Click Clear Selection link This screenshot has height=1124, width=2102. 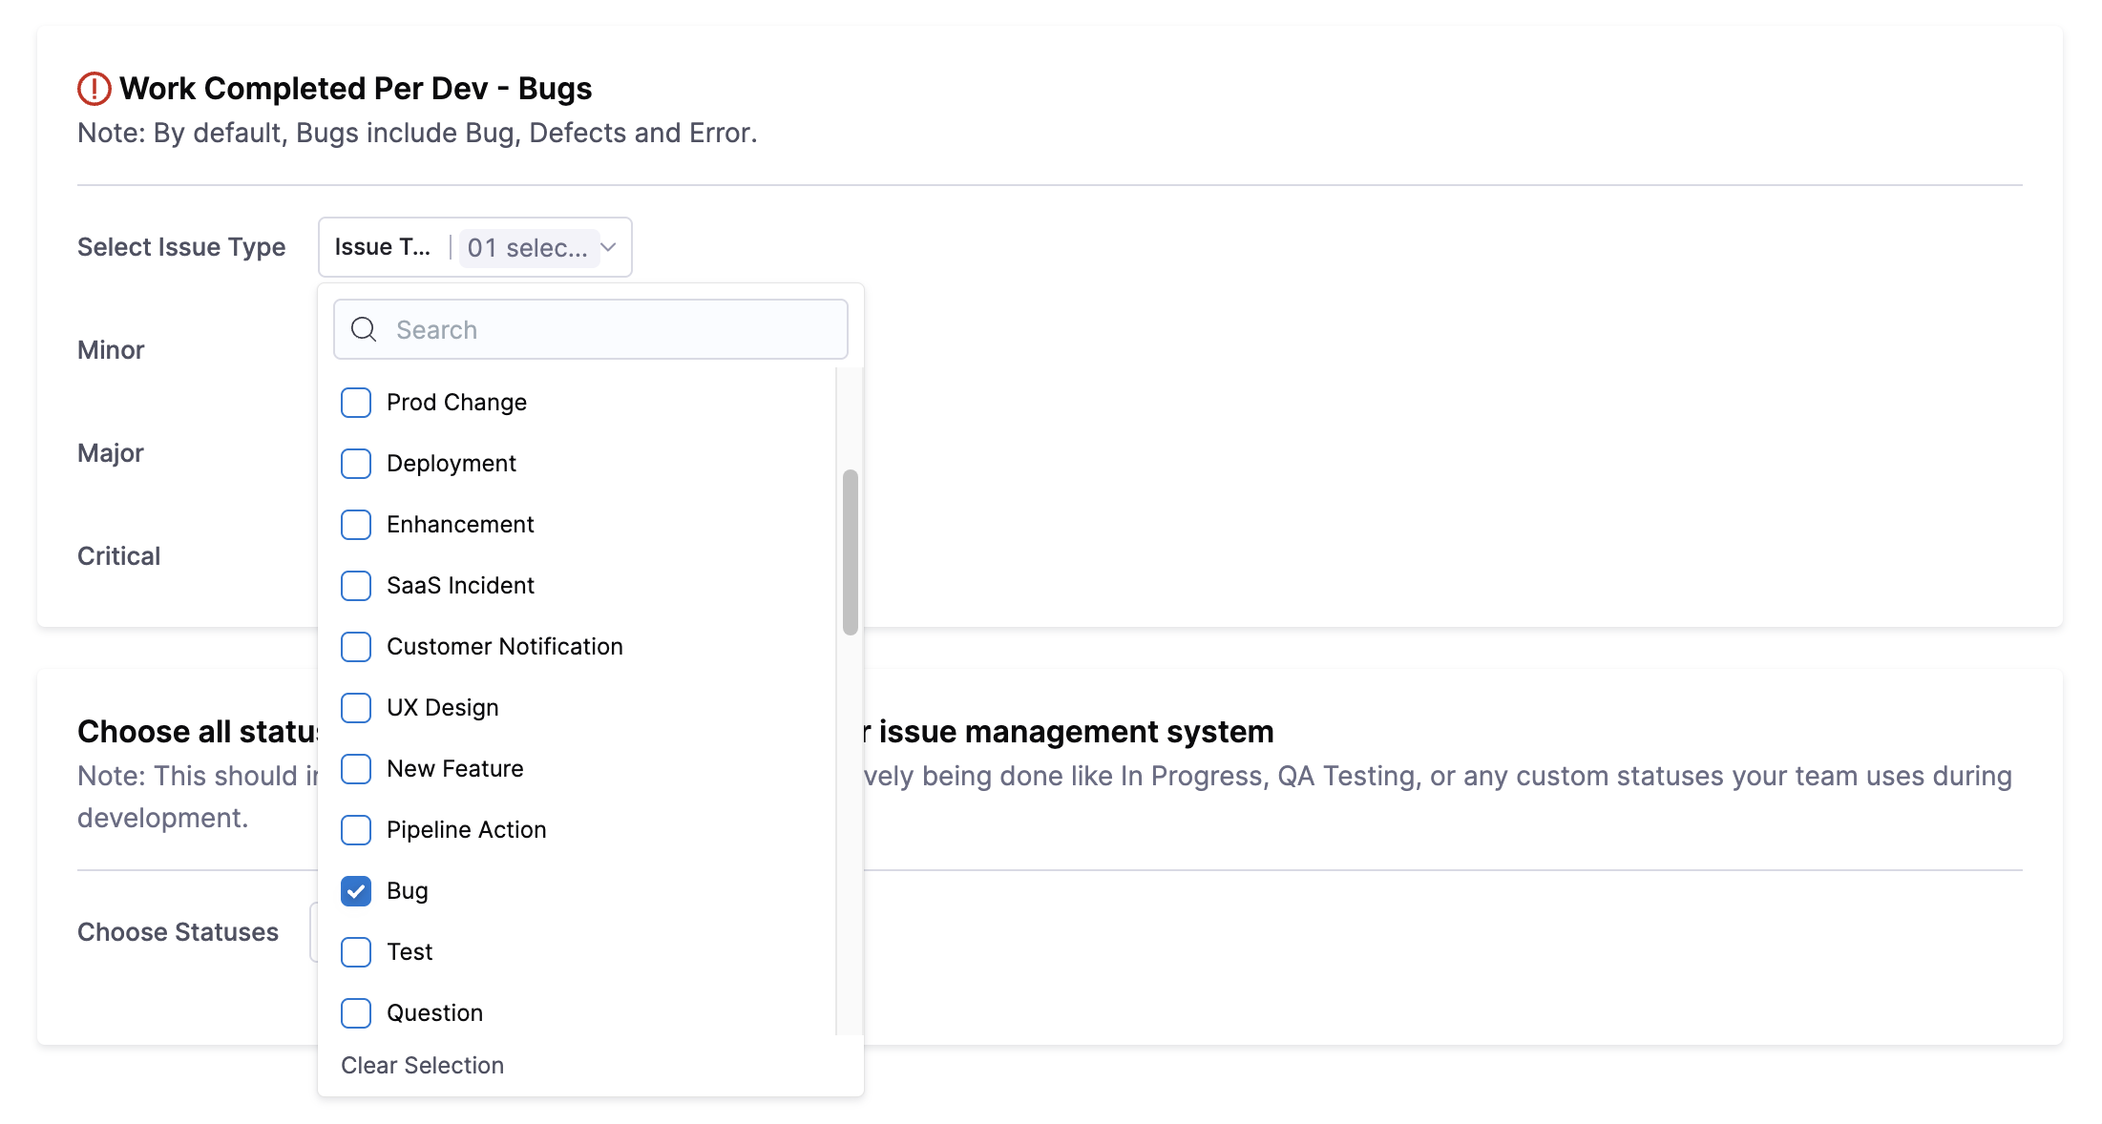(x=422, y=1066)
